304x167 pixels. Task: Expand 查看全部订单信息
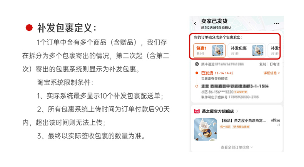coord(237,147)
